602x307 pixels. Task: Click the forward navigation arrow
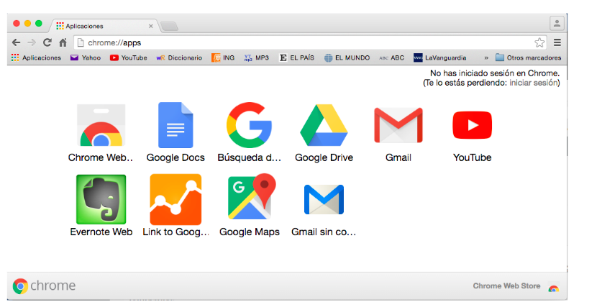coord(32,42)
